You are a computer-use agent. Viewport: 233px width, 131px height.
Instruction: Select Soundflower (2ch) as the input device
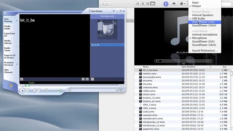[205, 41]
